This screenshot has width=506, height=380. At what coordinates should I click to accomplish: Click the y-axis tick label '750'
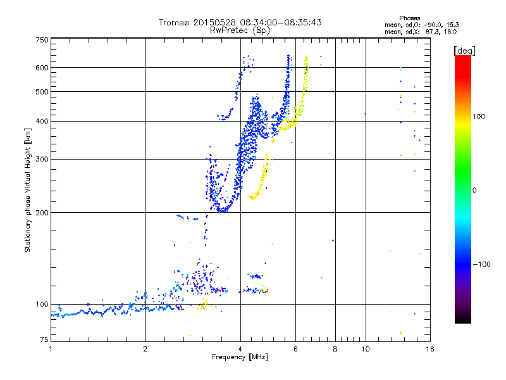tap(42, 40)
